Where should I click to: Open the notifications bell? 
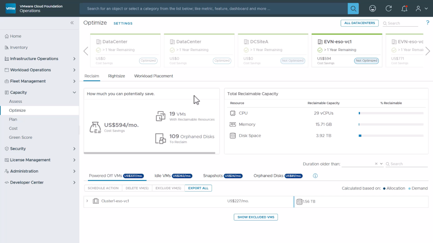pyautogui.click(x=405, y=8)
